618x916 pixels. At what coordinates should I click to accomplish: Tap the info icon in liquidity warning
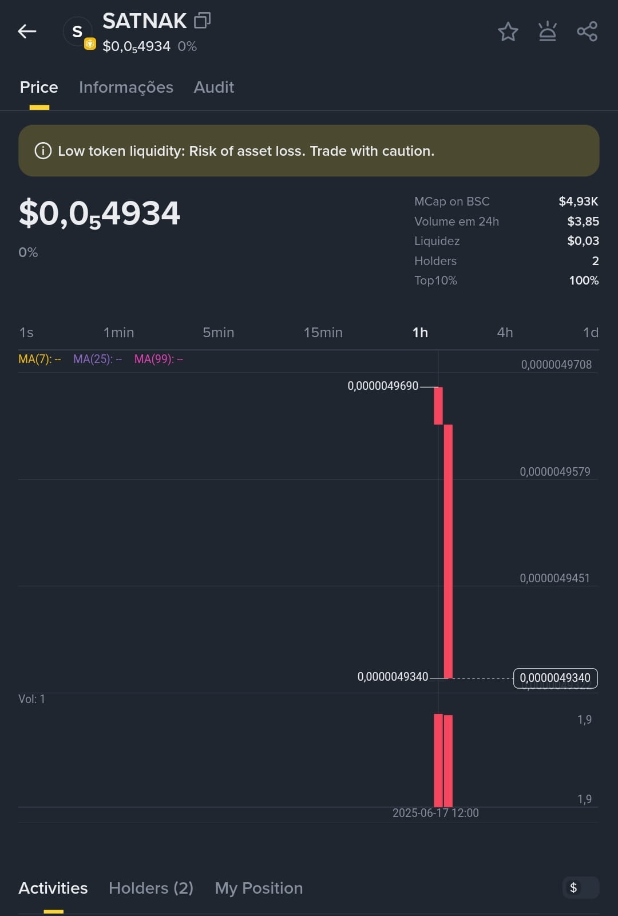[43, 151]
